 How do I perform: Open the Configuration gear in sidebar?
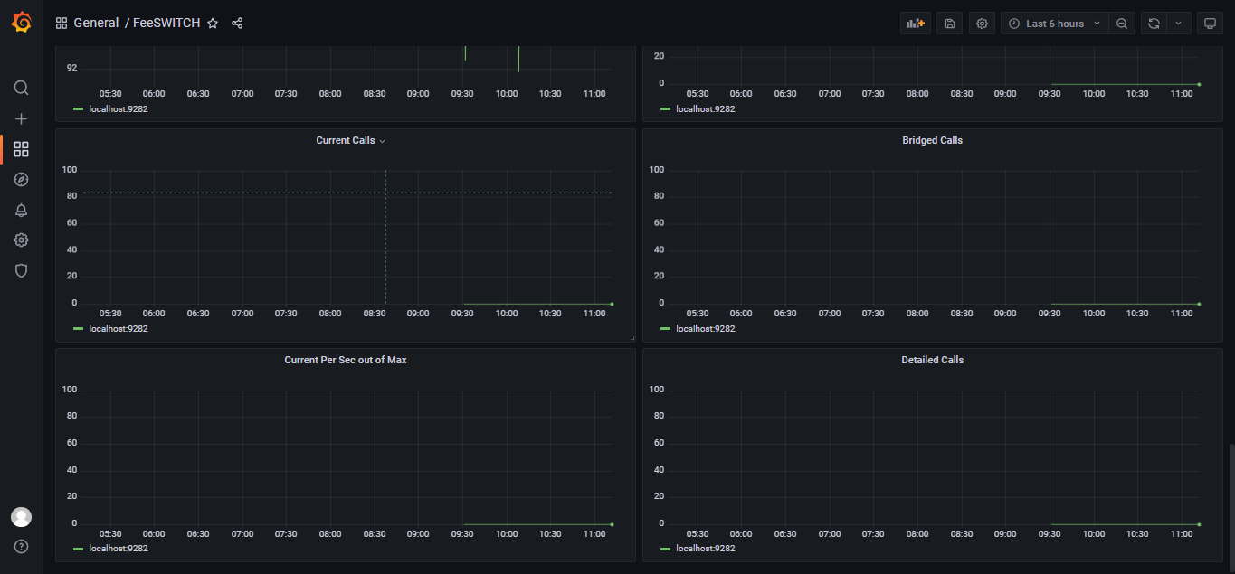pos(21,240)
